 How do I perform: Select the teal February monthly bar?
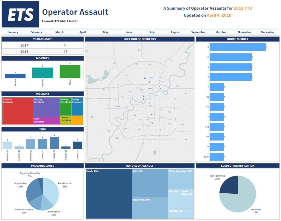pos(43,73)
